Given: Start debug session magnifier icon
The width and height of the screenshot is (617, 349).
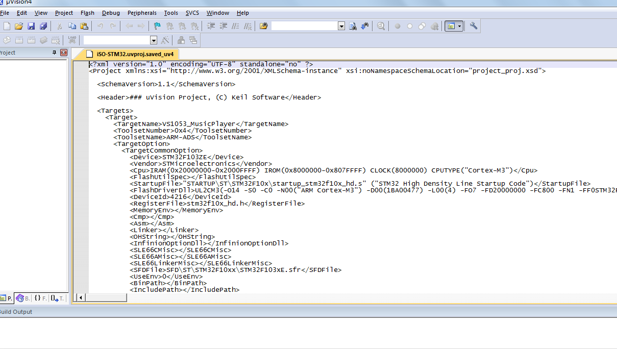Looking at the screenshot, I should tap(381, 26).
